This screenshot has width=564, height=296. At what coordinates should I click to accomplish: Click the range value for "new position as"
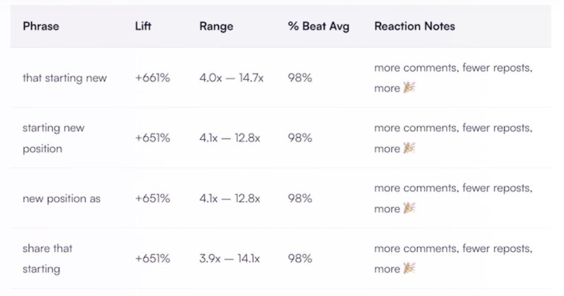(x=230, y=198)
